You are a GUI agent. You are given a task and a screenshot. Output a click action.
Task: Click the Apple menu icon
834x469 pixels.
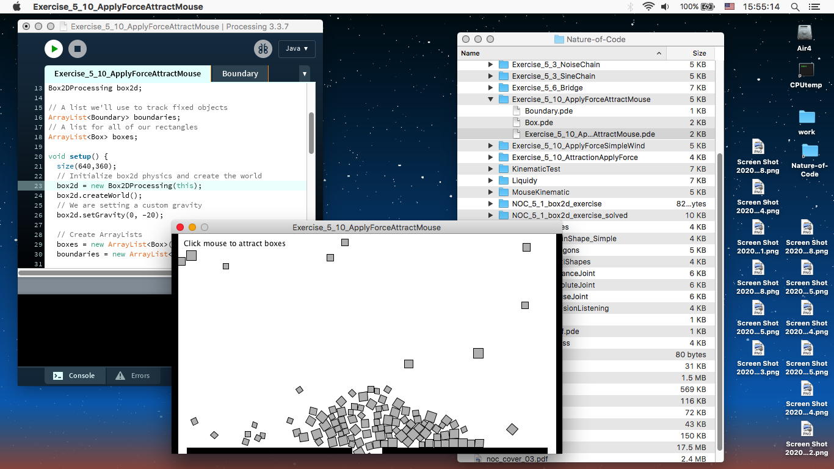(16, 7)
